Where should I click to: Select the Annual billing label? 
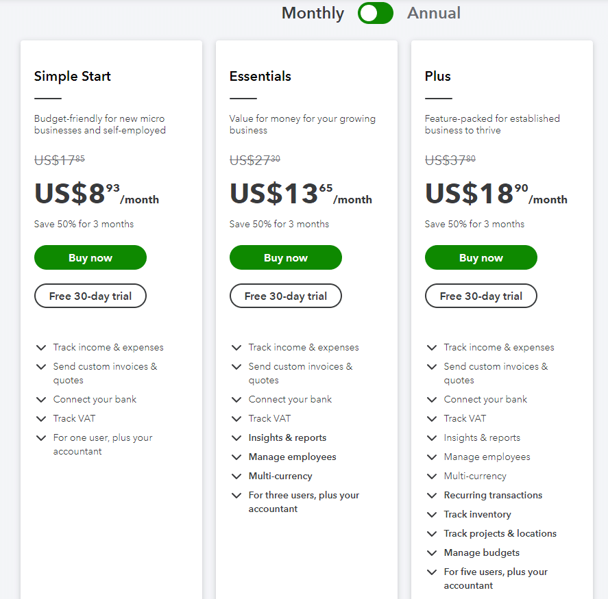pos(433,13)
